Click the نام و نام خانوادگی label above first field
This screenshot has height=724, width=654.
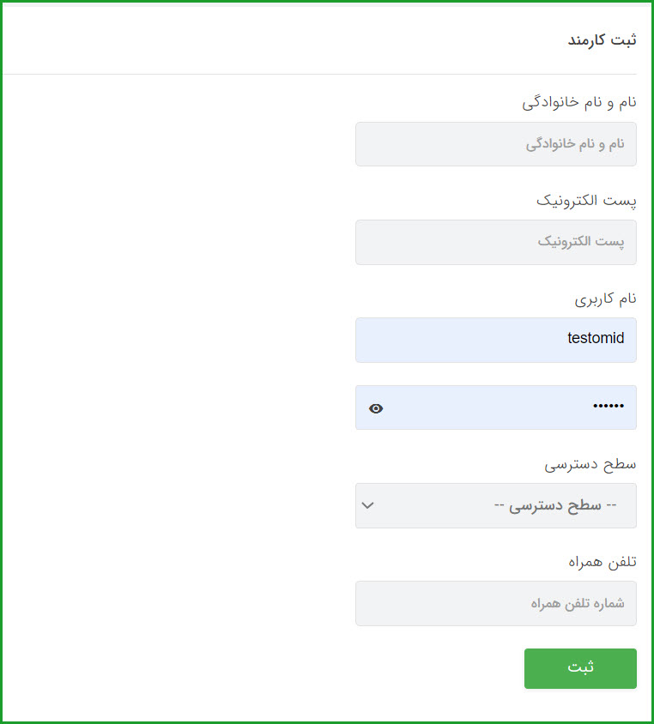pyautogui.click(x=579, y=102)
